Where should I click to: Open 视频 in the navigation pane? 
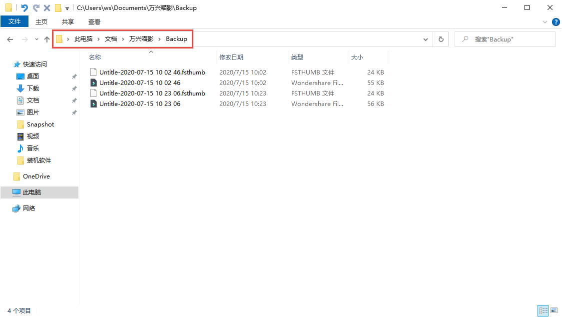point(33,136)
